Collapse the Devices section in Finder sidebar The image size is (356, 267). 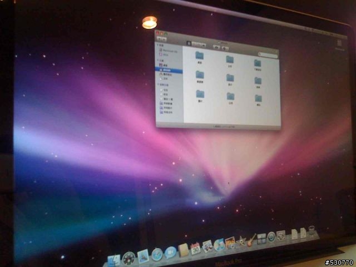158,45
